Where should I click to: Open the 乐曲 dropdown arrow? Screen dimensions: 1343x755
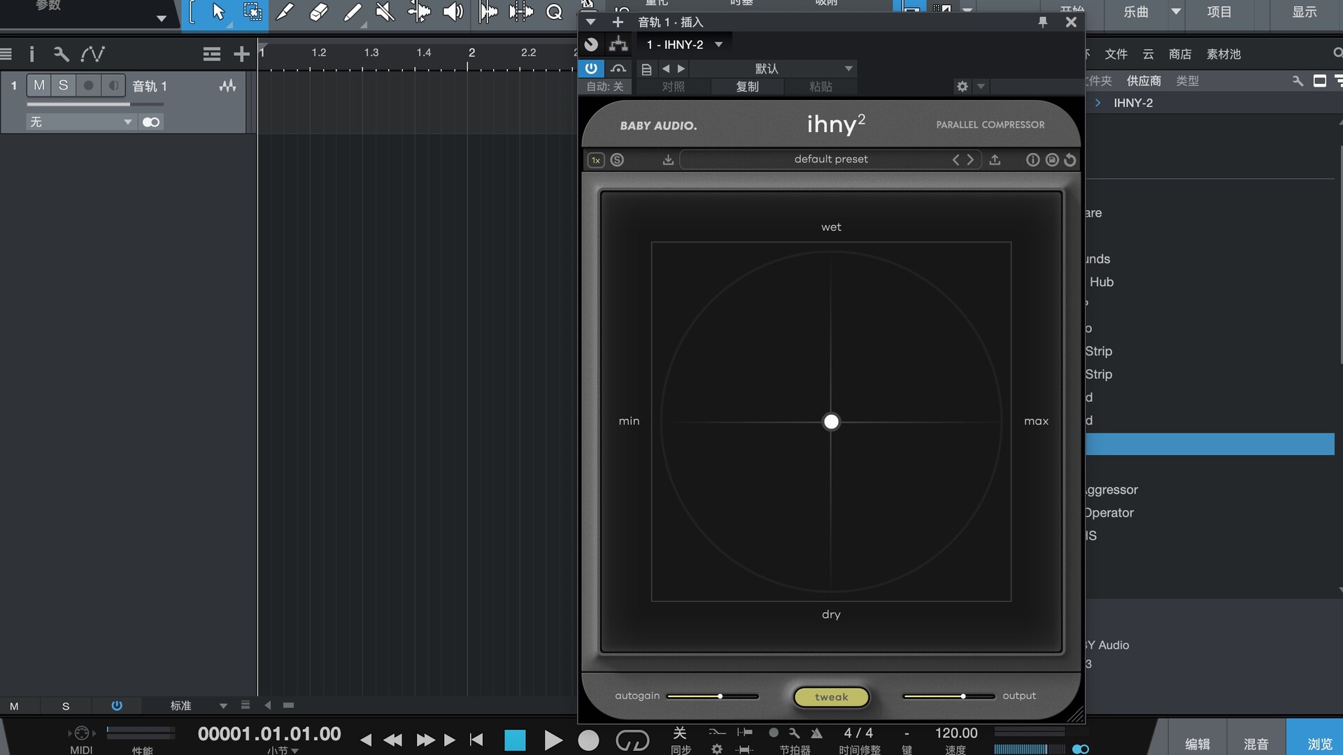[1176, 11]
